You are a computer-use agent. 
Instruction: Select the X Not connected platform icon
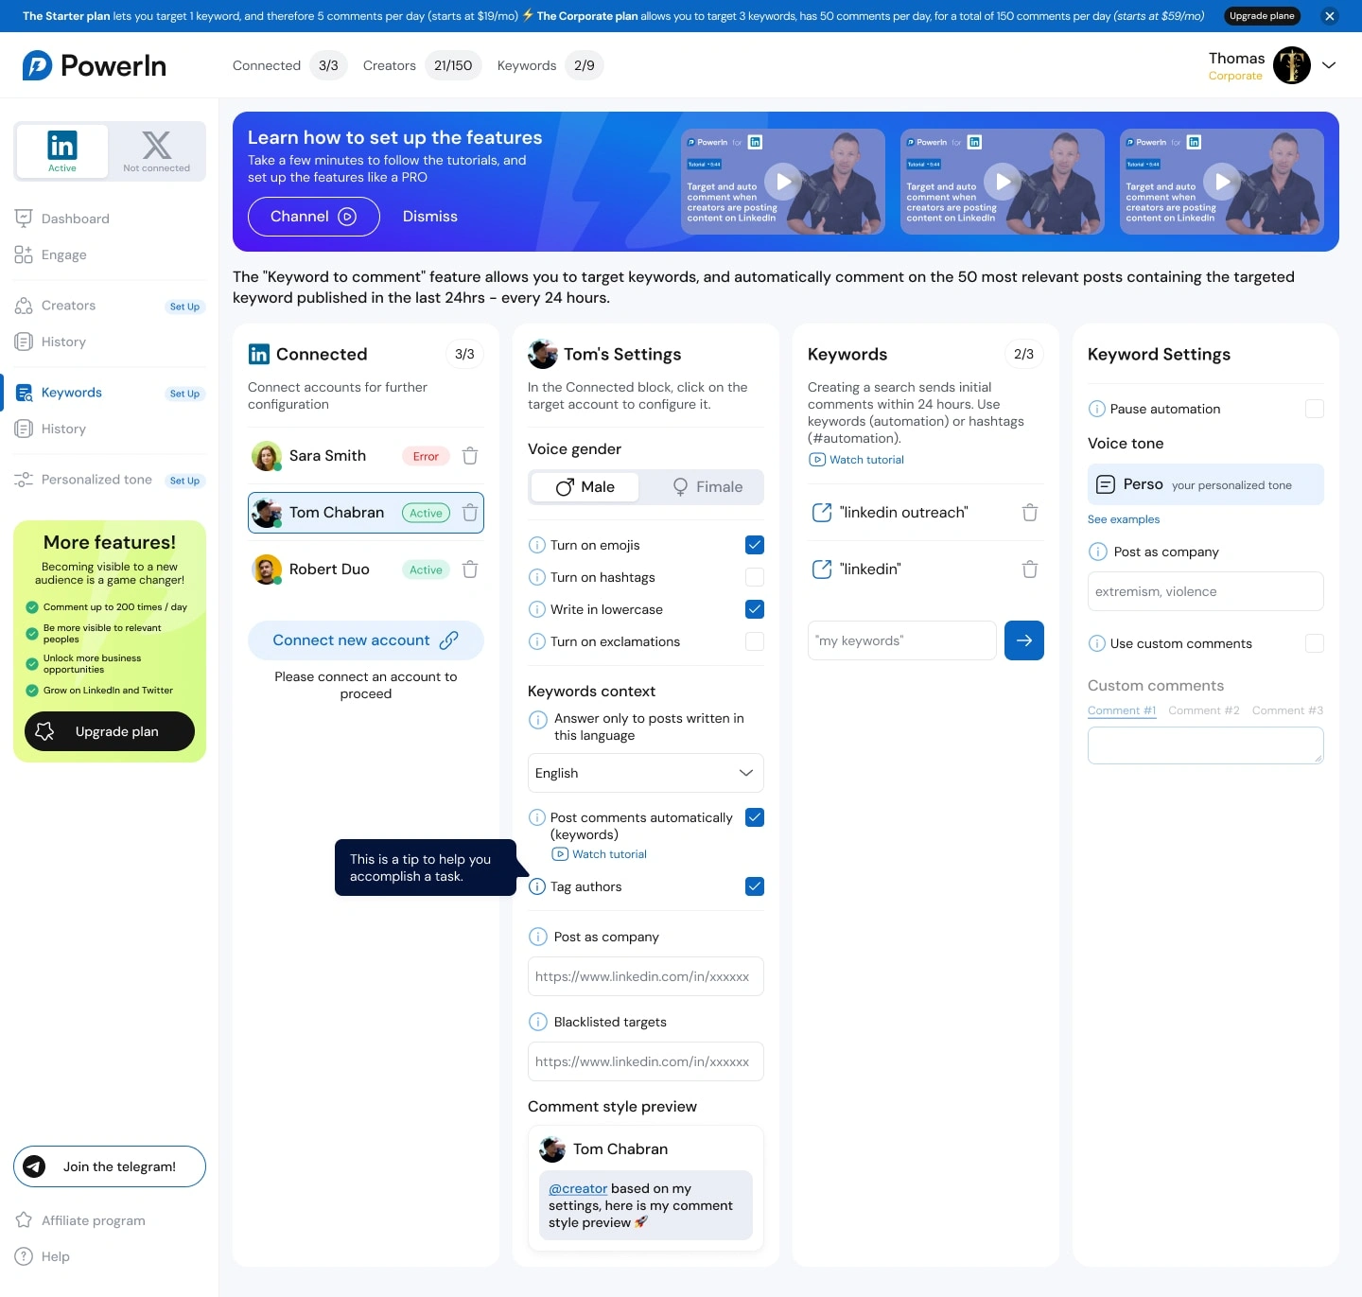click(x=157, y=150)
